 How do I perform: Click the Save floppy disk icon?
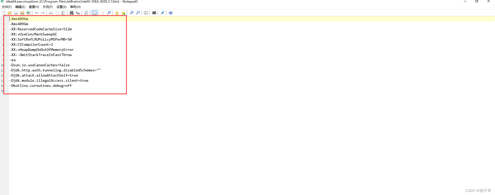pyautogui.click(x=16, y=13)
